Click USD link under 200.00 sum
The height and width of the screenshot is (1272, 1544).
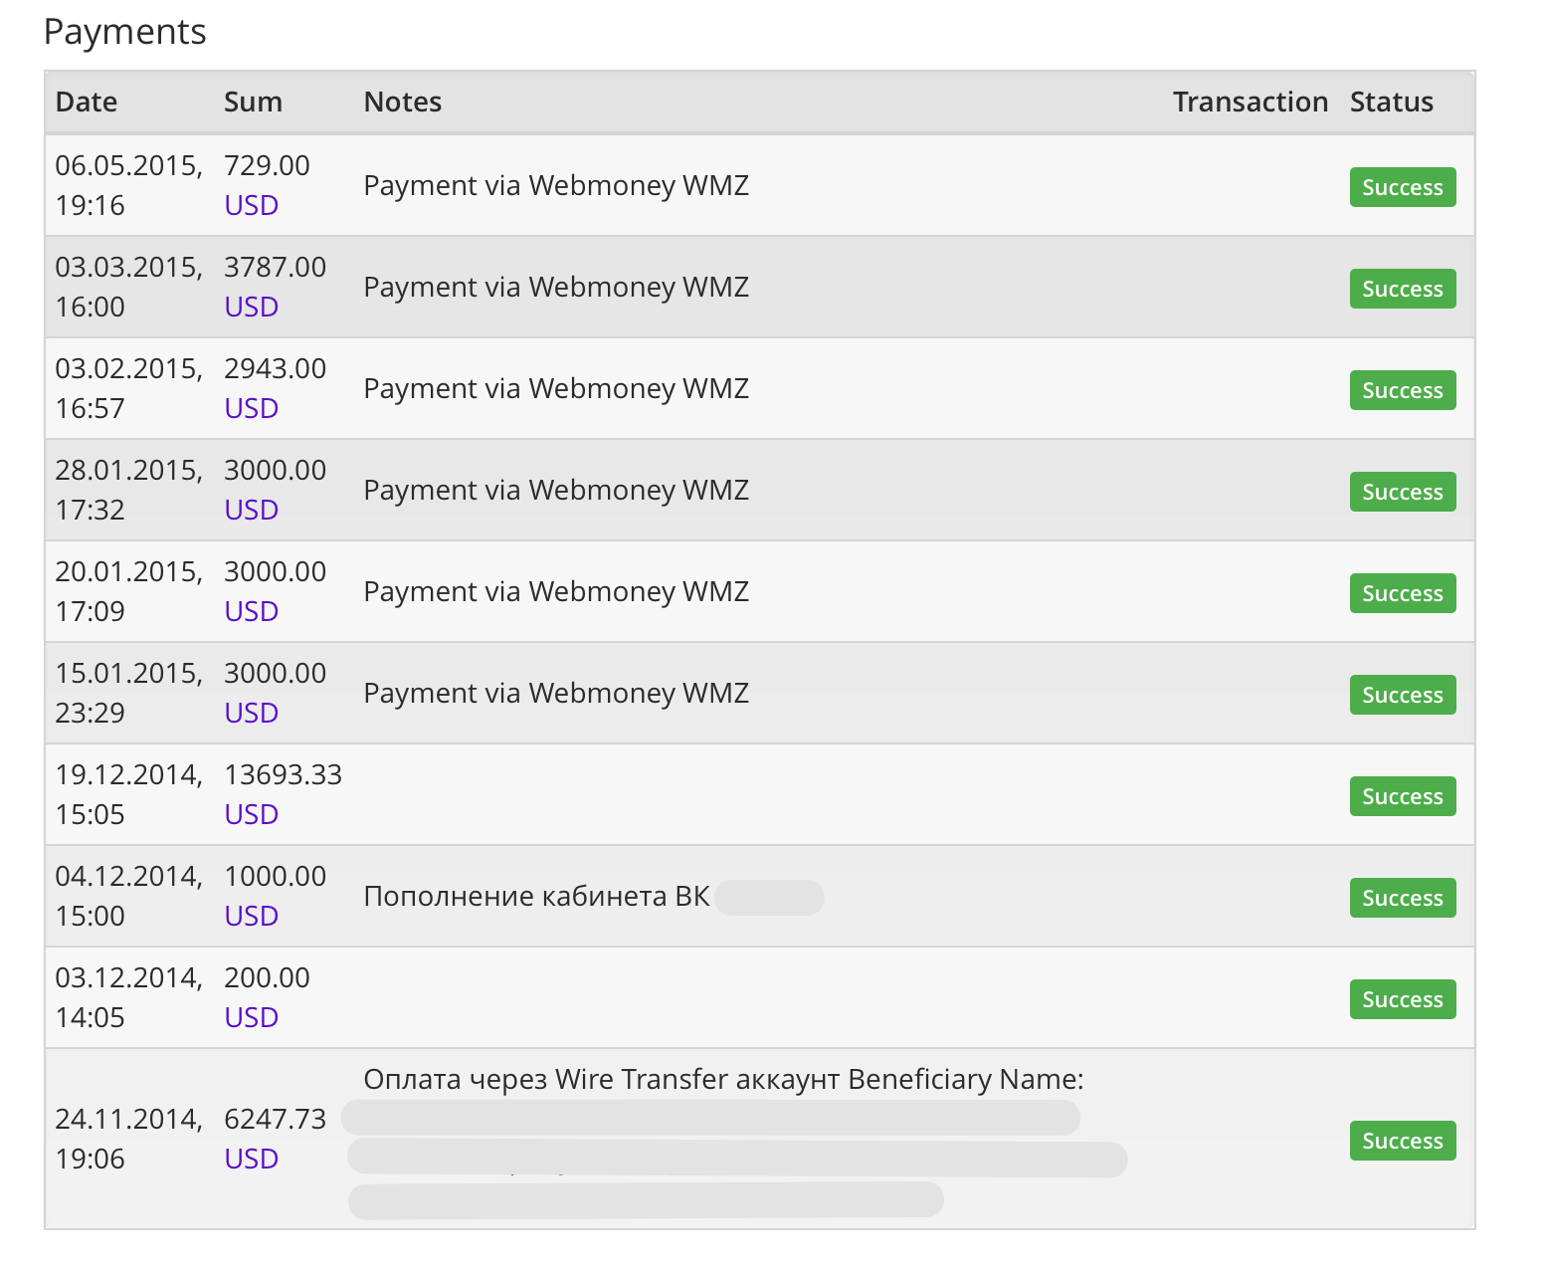(251, 1017)
